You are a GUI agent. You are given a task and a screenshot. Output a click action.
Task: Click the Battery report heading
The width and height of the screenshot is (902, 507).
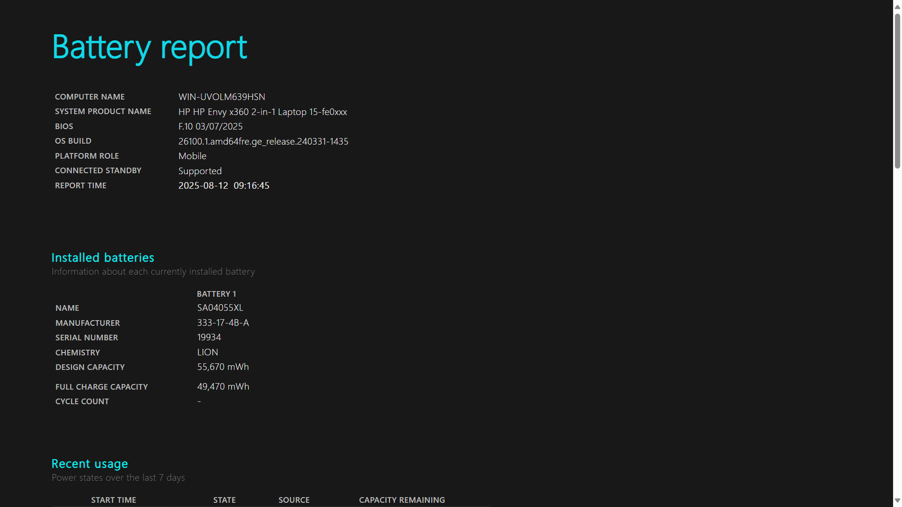point(149,47)
